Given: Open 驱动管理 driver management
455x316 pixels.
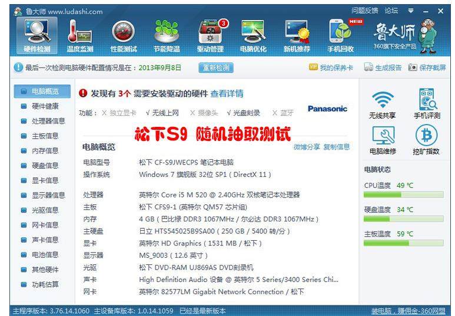Looking at the screenshot, I should (210, 36).
